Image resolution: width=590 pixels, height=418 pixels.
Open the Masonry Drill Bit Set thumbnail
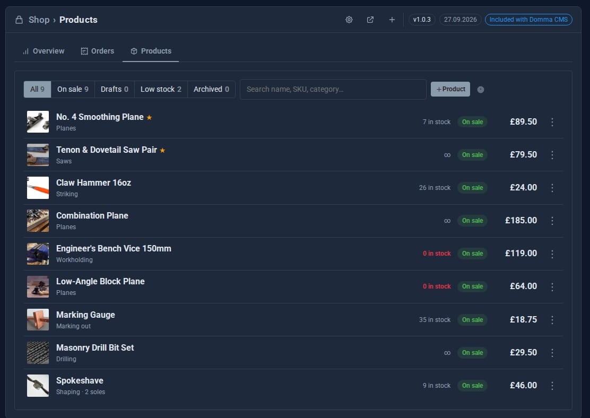pyautogui.click(x=38, y=353)
